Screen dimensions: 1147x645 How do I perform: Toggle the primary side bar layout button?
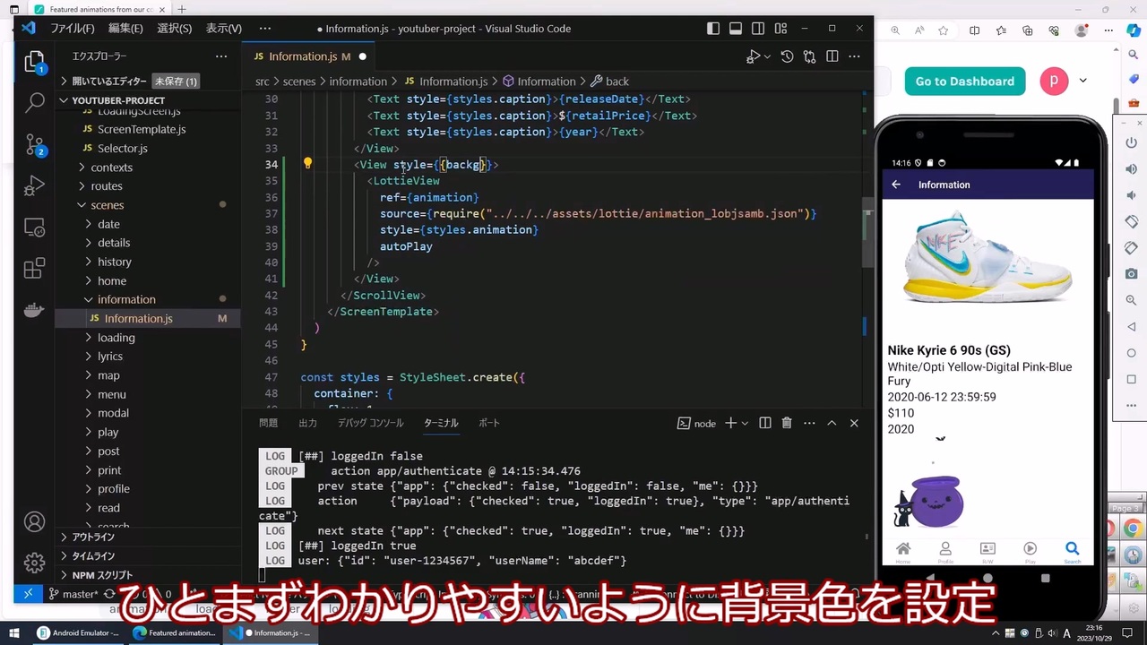pos(713,29)
